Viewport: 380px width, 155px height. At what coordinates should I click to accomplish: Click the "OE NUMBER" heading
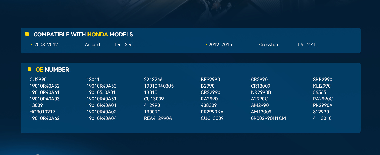[52, 69]
